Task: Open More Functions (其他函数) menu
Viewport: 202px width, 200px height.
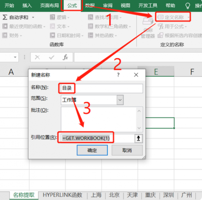Action: [x=103, y=35]
